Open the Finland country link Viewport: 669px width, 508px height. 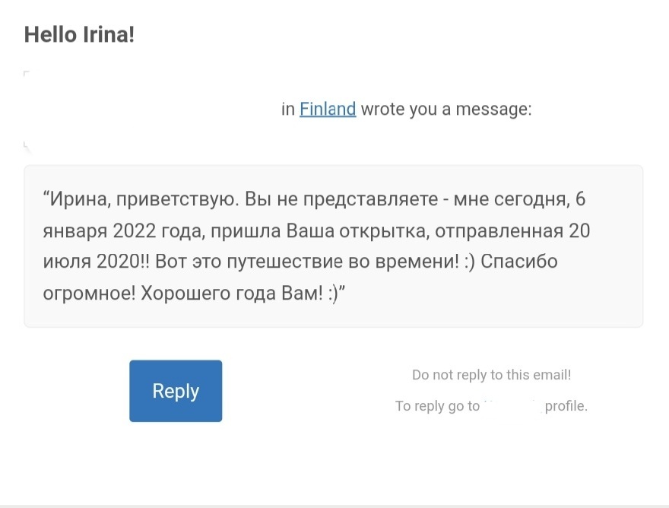click(328, 109)
